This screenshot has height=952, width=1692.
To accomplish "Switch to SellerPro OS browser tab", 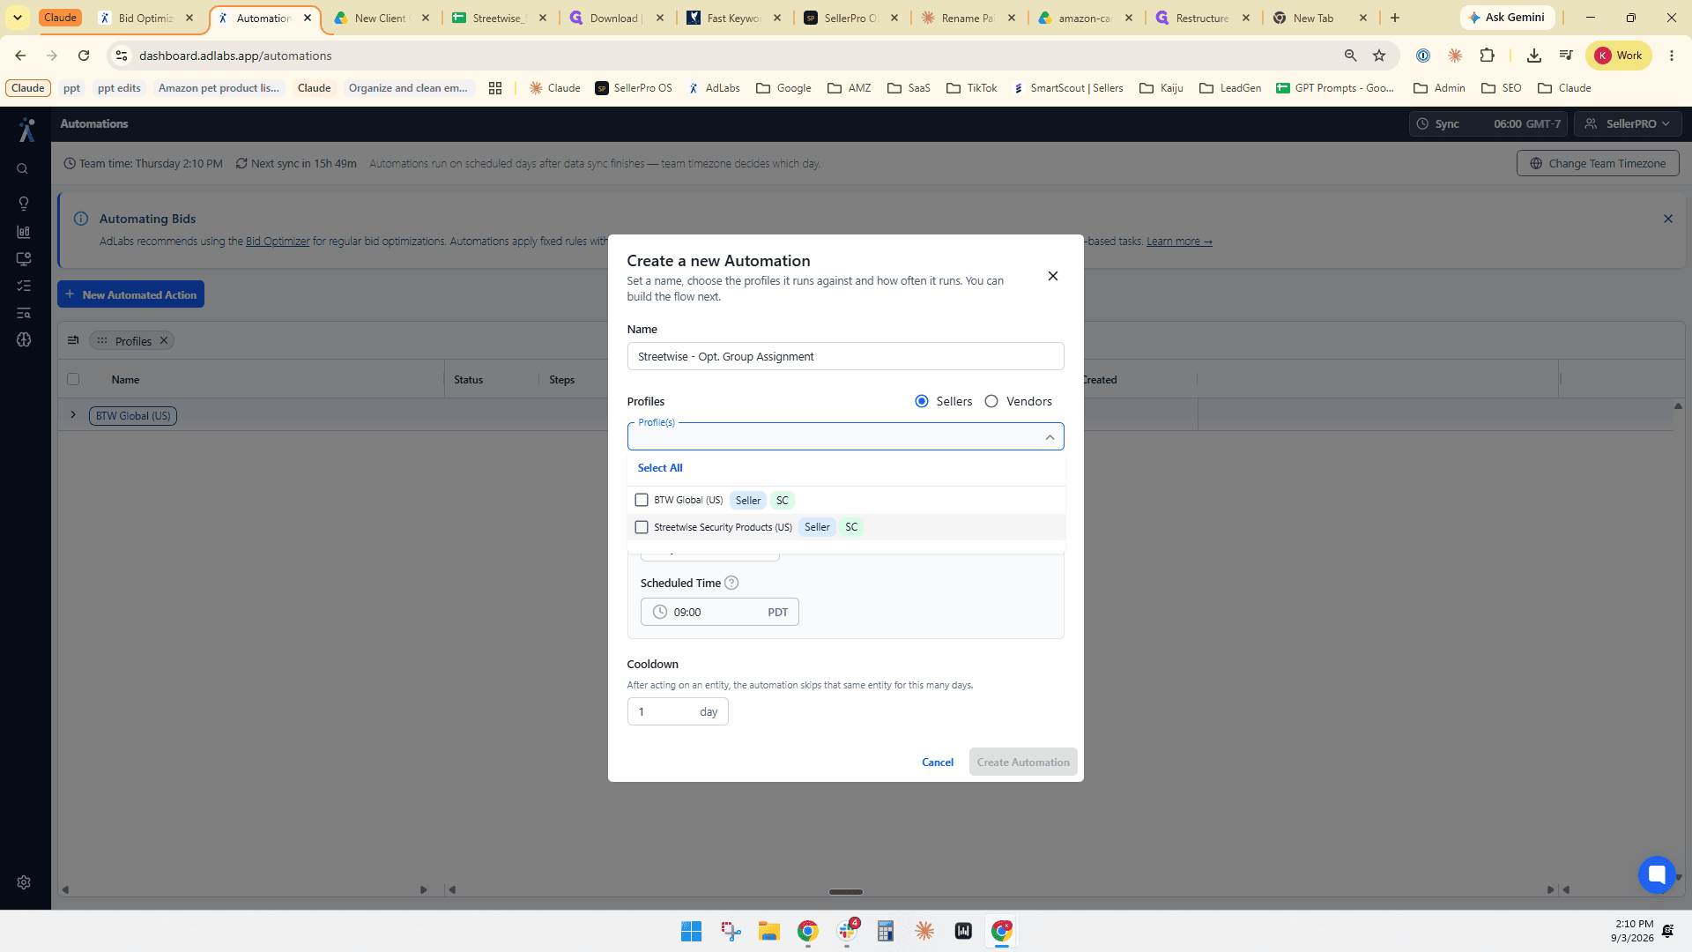I will 851,18.
